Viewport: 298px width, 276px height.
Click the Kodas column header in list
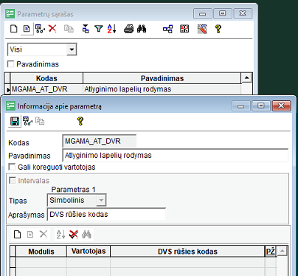coord(46,78)
